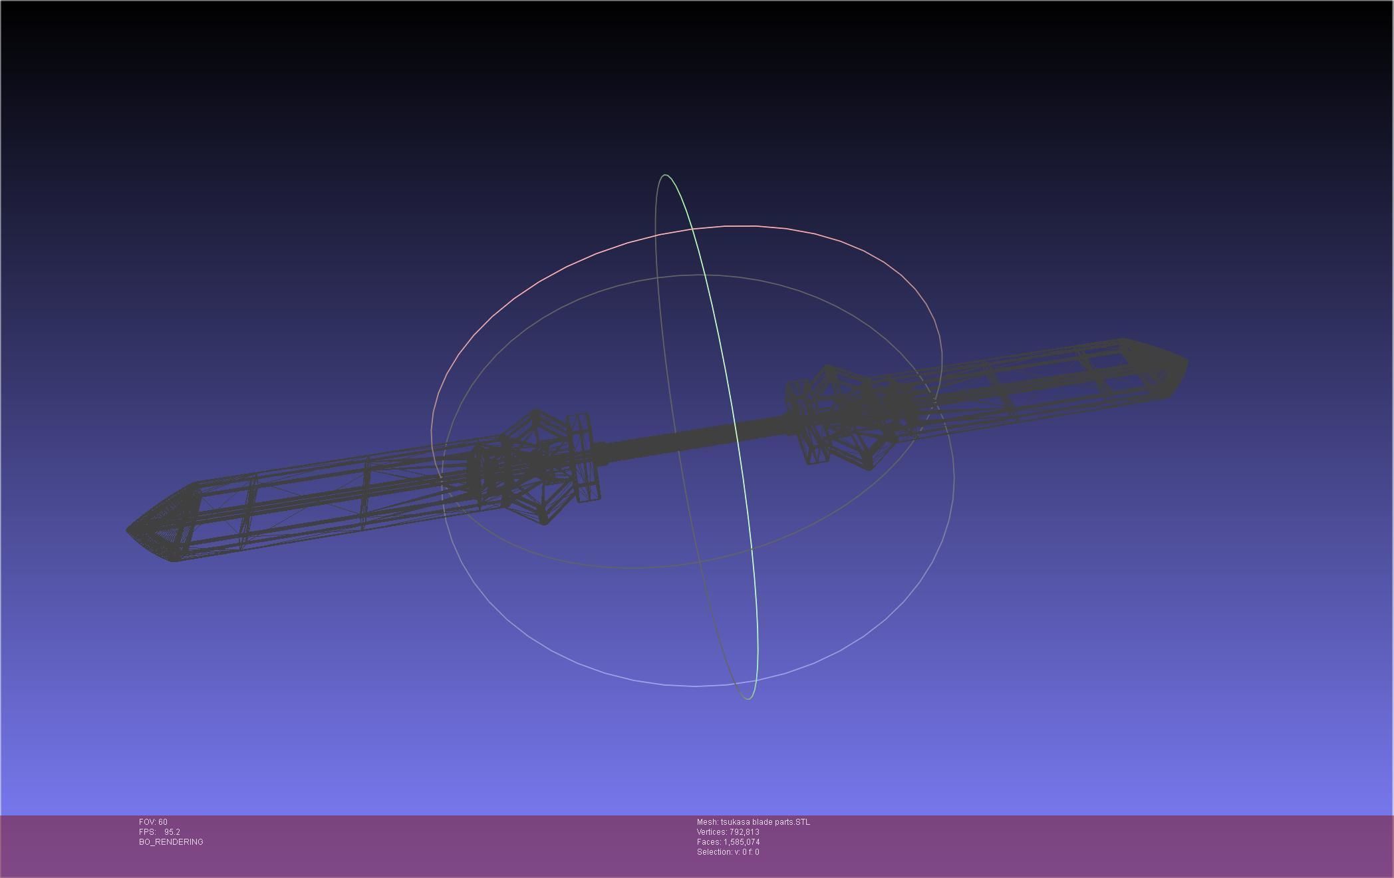Click the Selection: v: 0 f: 0 line
This screenshot has width=1394, height=878.
(x=728, y=852)
